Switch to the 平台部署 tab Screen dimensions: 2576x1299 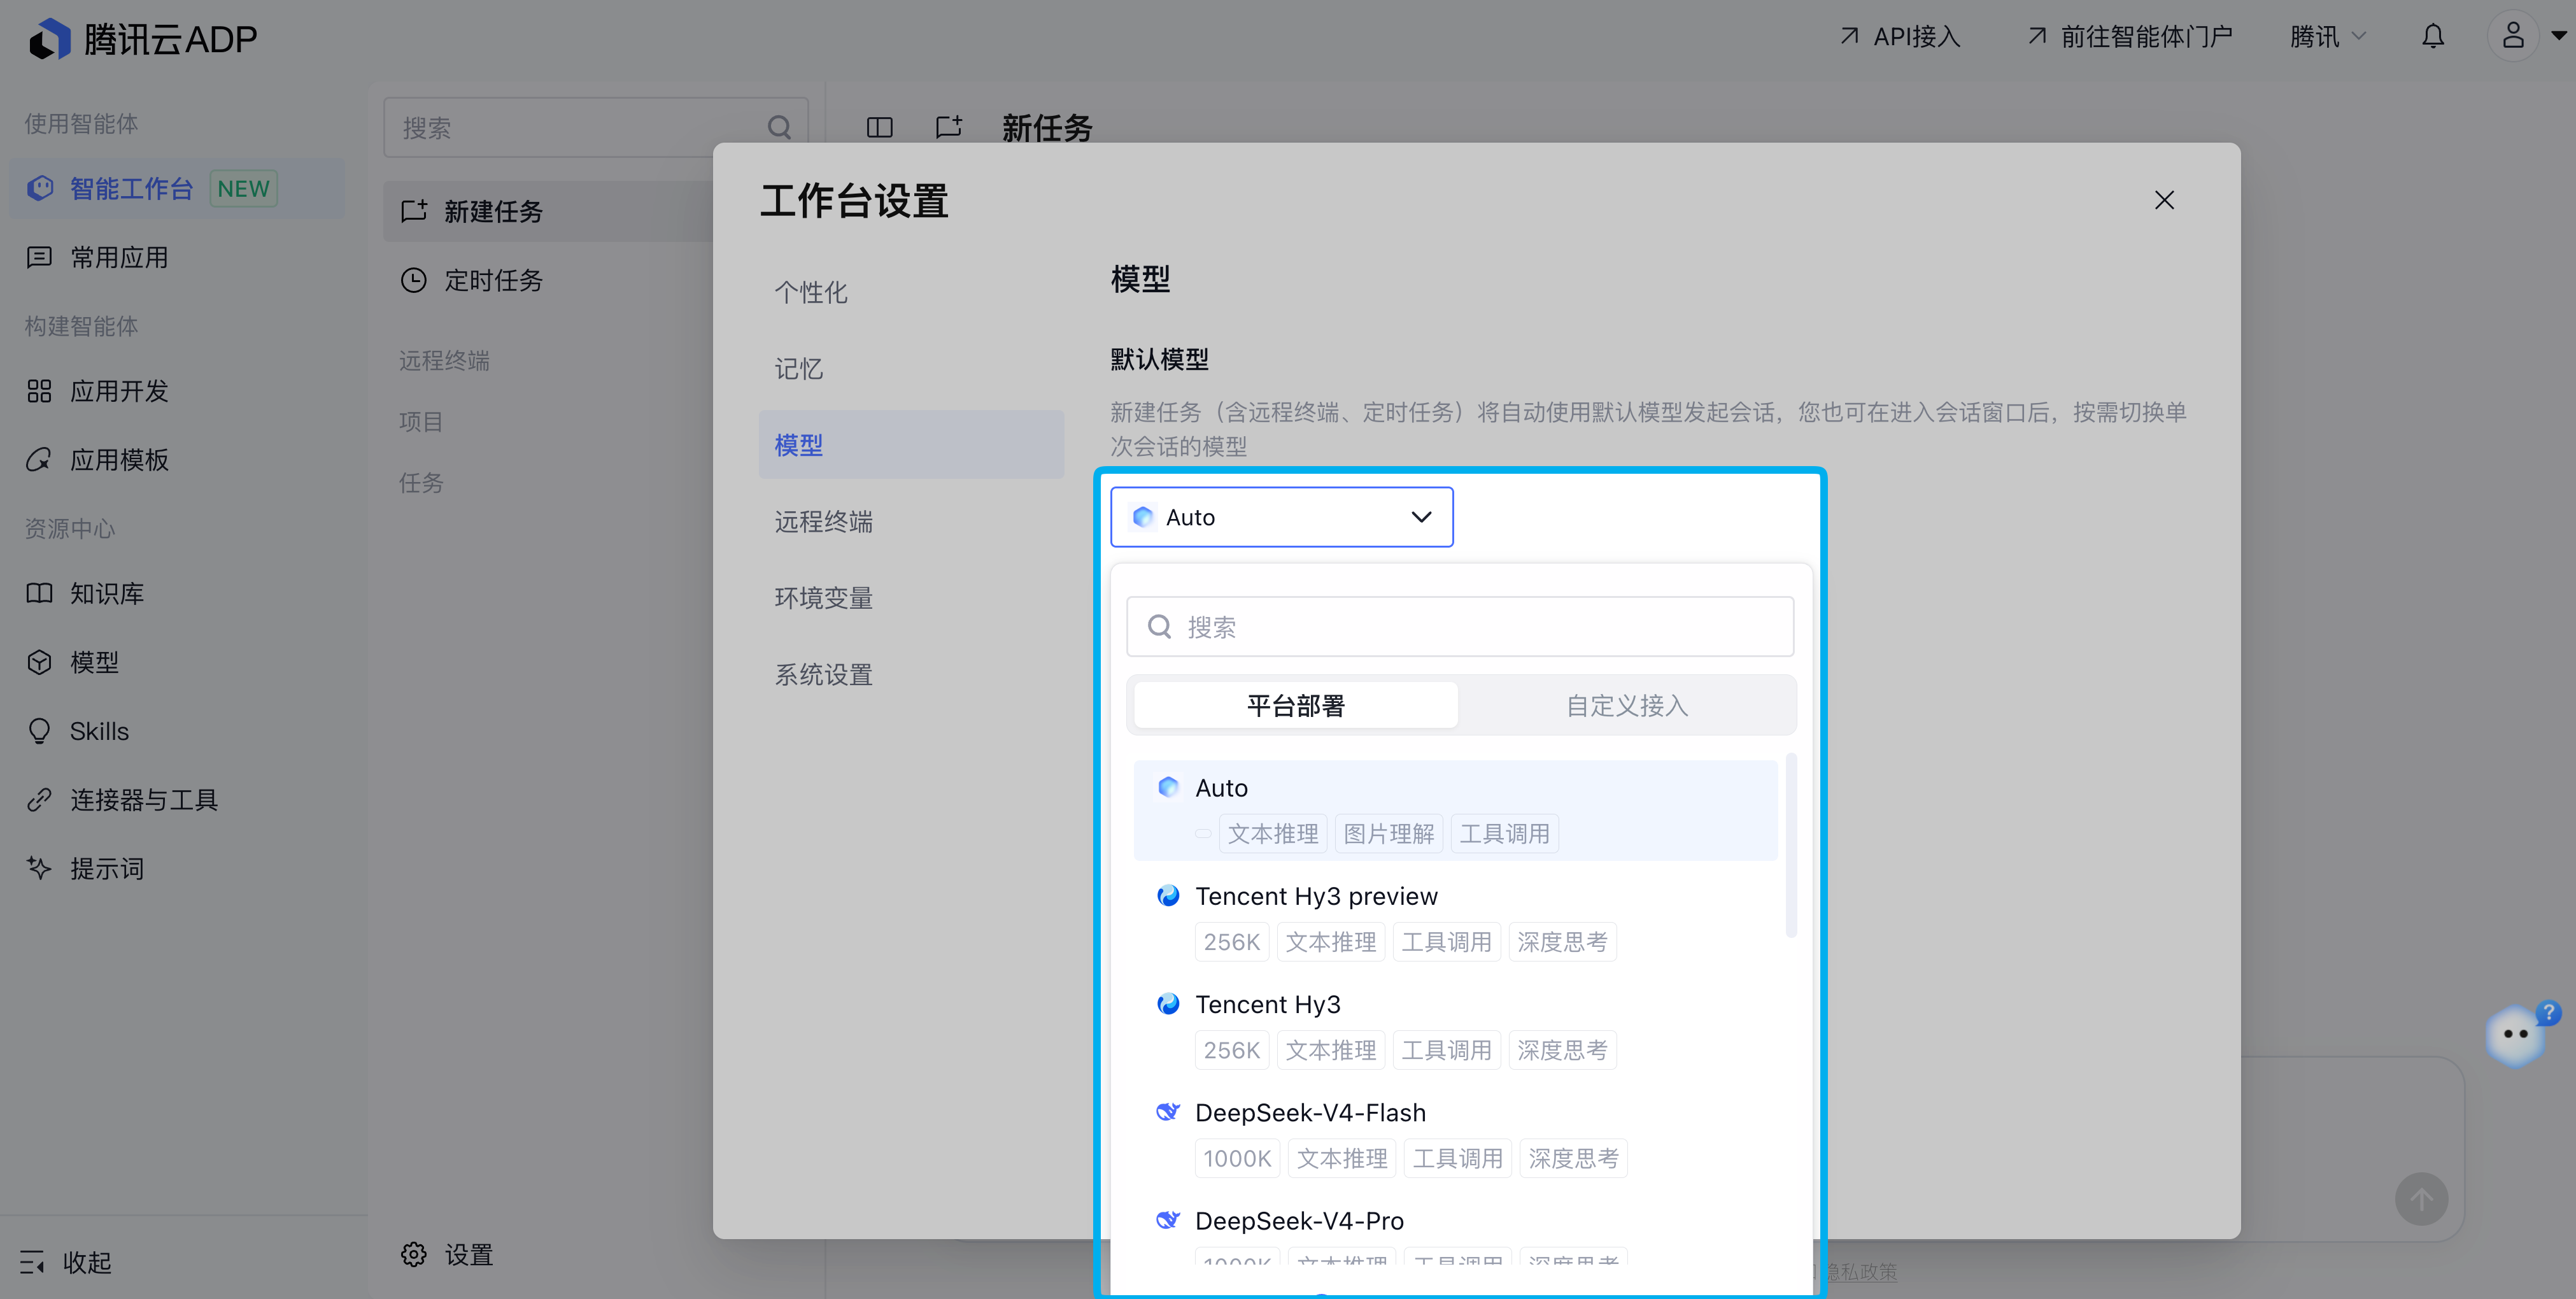1296,705
